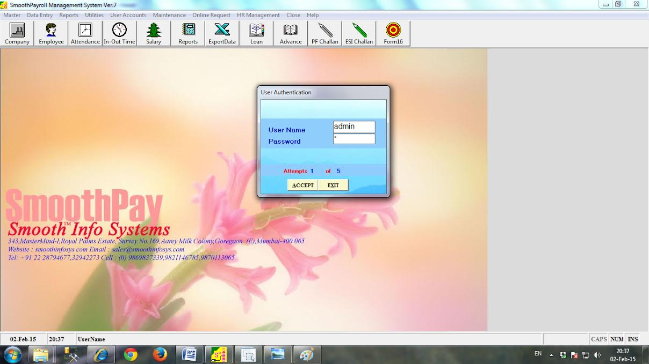Viewport: 649px width, 364px height.
Task: Show hidden system tray icons
Action: (551, 355)
